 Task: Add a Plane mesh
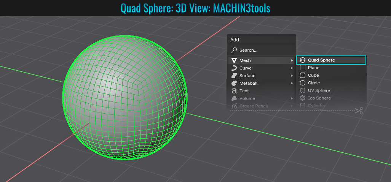[x=331, y=68]
